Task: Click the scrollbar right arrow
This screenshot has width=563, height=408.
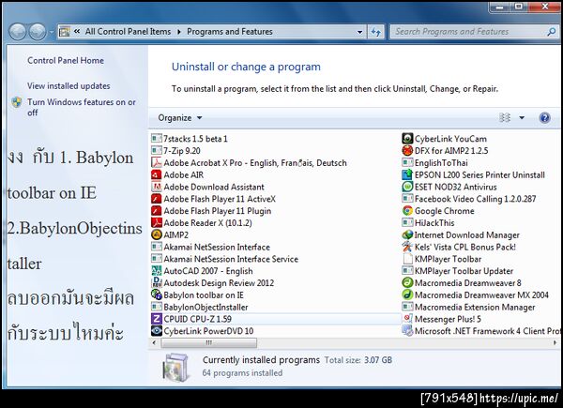Action: coord(555,343)
